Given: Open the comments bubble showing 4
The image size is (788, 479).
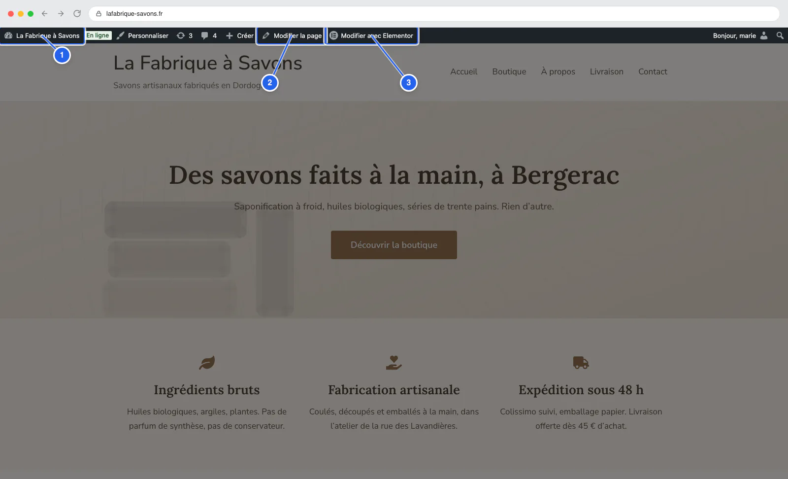Looking at the screenshot, I should pos(209,35).
